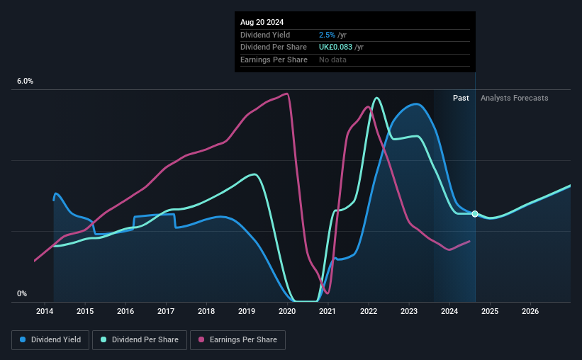Toggle the Dividend Per Share legend button
Screen dimensions: 582x360
click(x=140, y=340)
